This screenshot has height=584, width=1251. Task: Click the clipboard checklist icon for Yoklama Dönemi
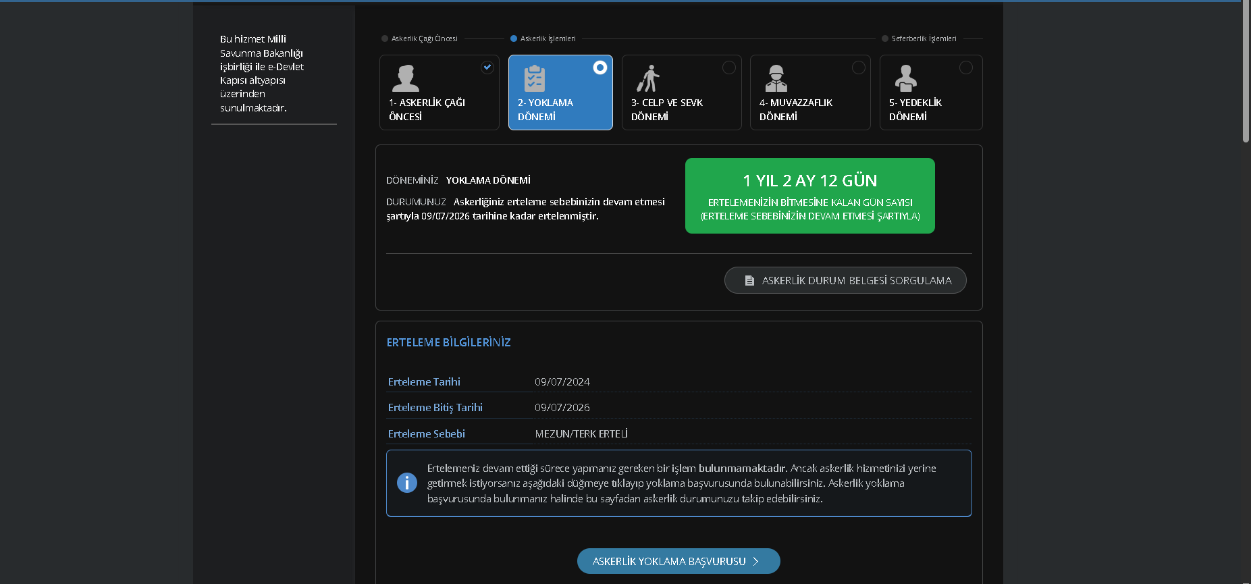[535, 78]
